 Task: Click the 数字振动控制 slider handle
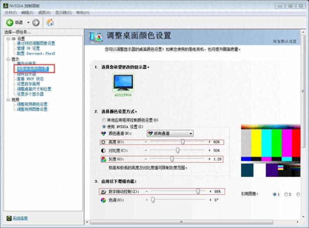[x=198, y=191]
